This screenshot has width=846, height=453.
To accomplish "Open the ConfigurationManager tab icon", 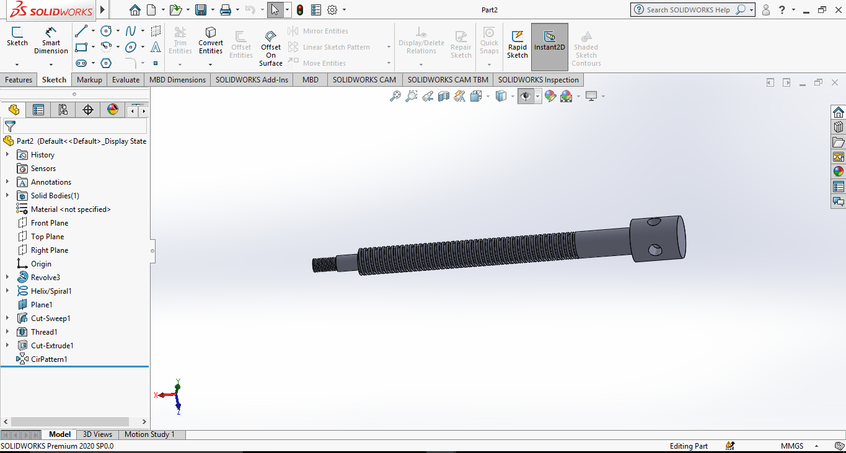I will click(x=63, y=110).
